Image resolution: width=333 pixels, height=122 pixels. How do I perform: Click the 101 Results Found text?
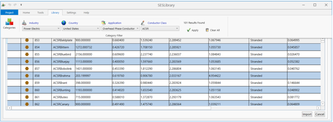point(194,23)
